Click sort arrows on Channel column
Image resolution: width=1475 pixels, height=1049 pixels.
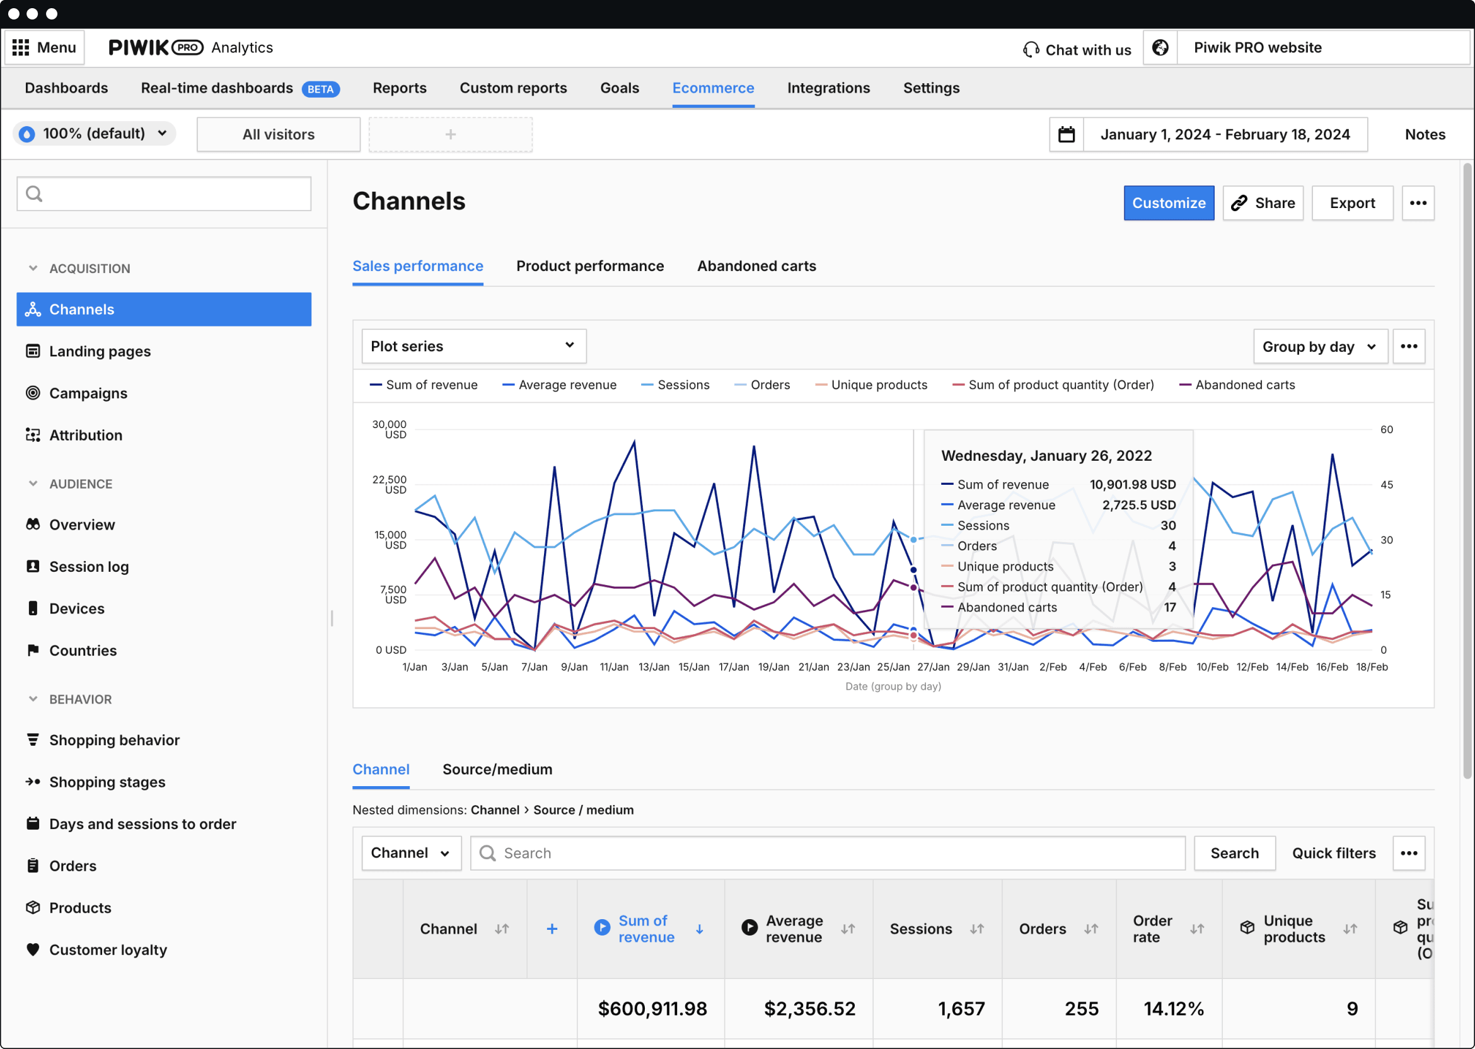coord(502,929)
